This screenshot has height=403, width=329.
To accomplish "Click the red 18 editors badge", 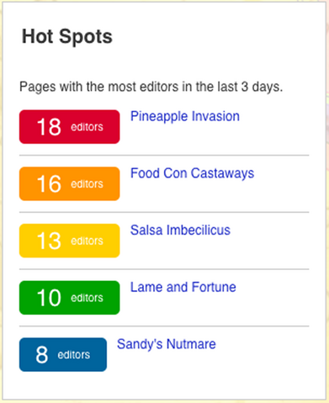I will pyautogui.click(x=70, y=127).
